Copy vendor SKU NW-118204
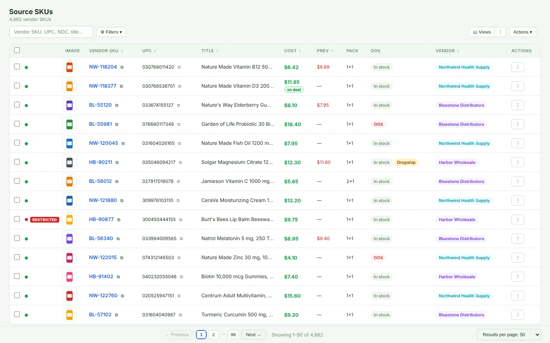 122,67
